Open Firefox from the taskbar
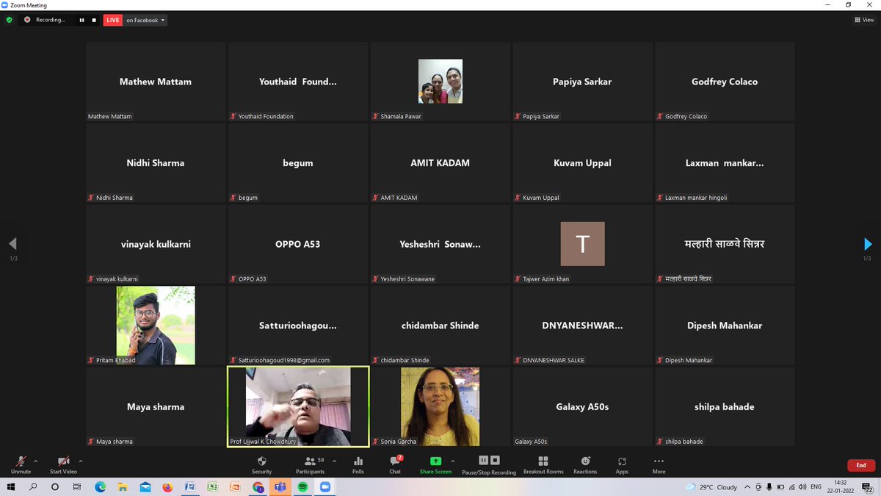This screenshot has height=496, width=881. point(167,486)
